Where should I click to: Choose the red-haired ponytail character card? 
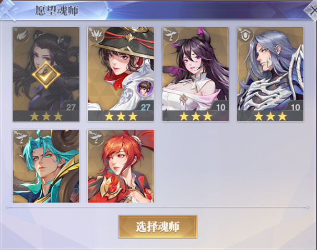[x=121, y=166]
